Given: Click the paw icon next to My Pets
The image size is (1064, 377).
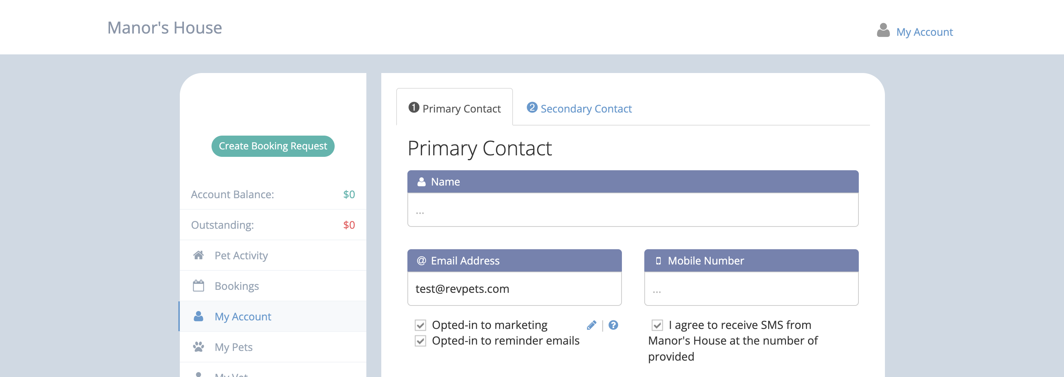Looking at the screenshot, I should (x=199, y=347).
